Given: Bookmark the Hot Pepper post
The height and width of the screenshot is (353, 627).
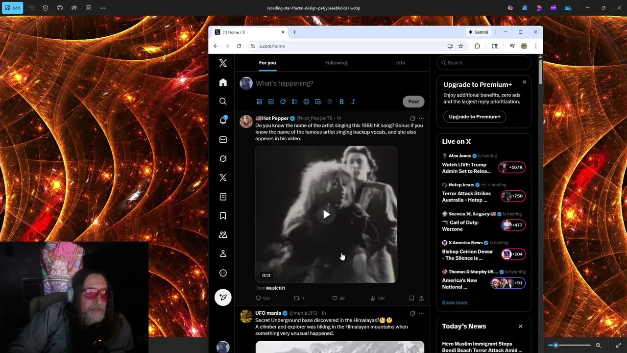Looking at the screenshot, I should tap(411, 298).
